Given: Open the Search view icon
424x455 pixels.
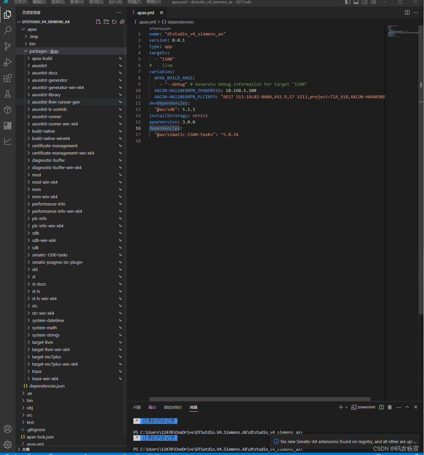Looking at the screenshot, I should pyautogui.click(x=8, y=30).
